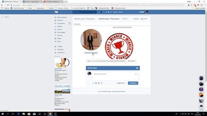Image resolution: width=207 pixels, height=116 pixels.
Task: Switch to the YouTube browser tab
Action: [x=53, y=2]
